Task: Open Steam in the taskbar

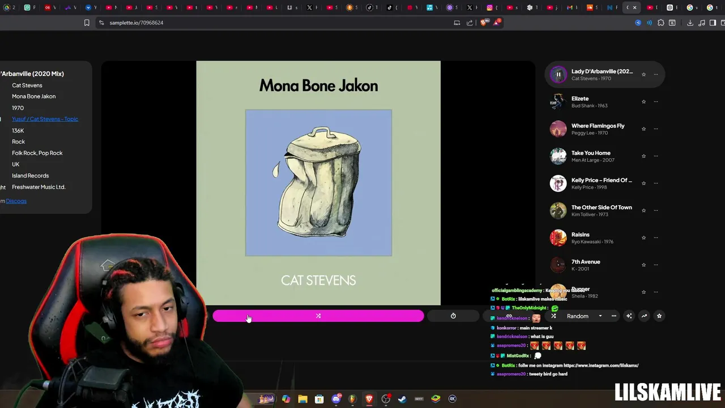Action: pyautogui.click(x=402, y=399)
